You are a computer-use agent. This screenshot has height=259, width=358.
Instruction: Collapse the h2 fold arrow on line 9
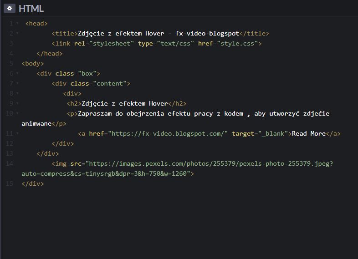click(17, 103)
